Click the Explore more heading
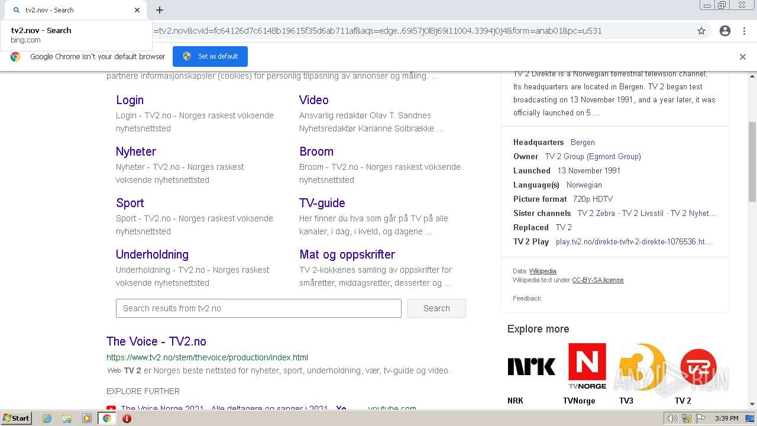Viewport: 757px width, 426px height. [x=538, y=329]
